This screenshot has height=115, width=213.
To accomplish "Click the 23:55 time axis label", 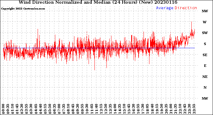I will click(194, 109).
